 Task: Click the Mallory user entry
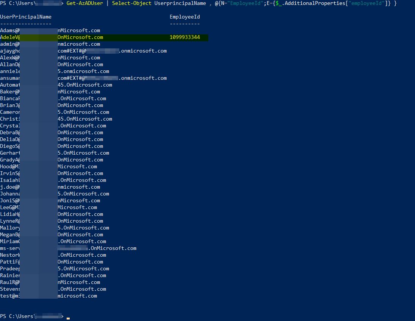coord(55,228)
